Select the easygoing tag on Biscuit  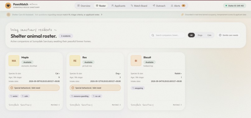tap(138, 88)
